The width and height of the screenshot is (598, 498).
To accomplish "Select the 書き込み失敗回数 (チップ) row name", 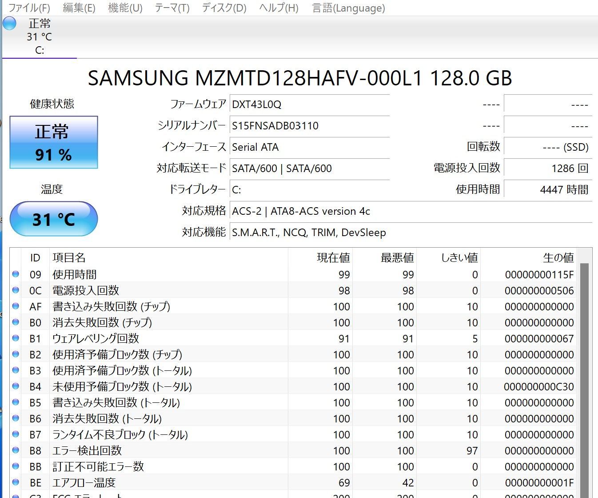I will pos(111,306).
